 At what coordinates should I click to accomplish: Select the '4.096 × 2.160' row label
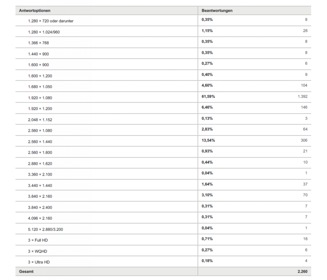40,218
